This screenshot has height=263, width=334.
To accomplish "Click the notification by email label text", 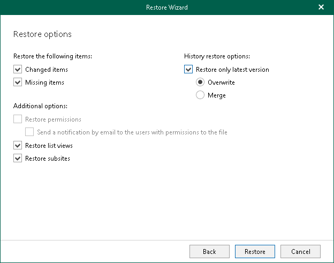I will [132, 132].
